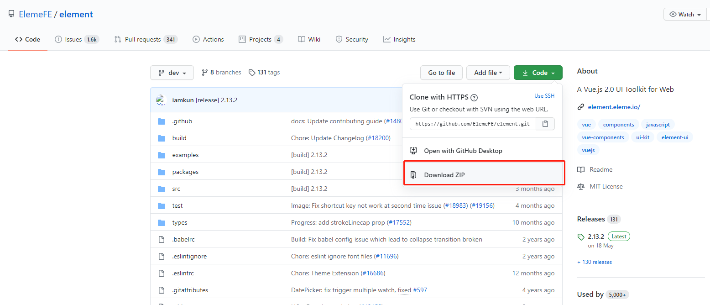Viewport: 710px width, 305px height.
Task: Open the Pull requests tab
Action: point(146,39)
